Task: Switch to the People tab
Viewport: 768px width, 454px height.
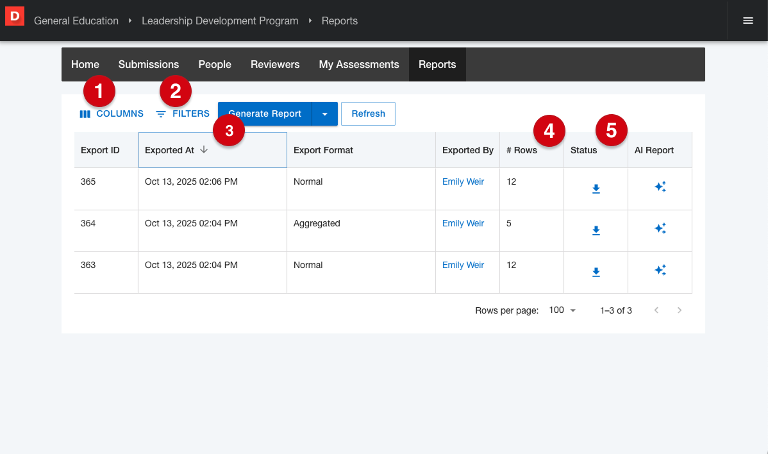Action: [x=215, y=65]
